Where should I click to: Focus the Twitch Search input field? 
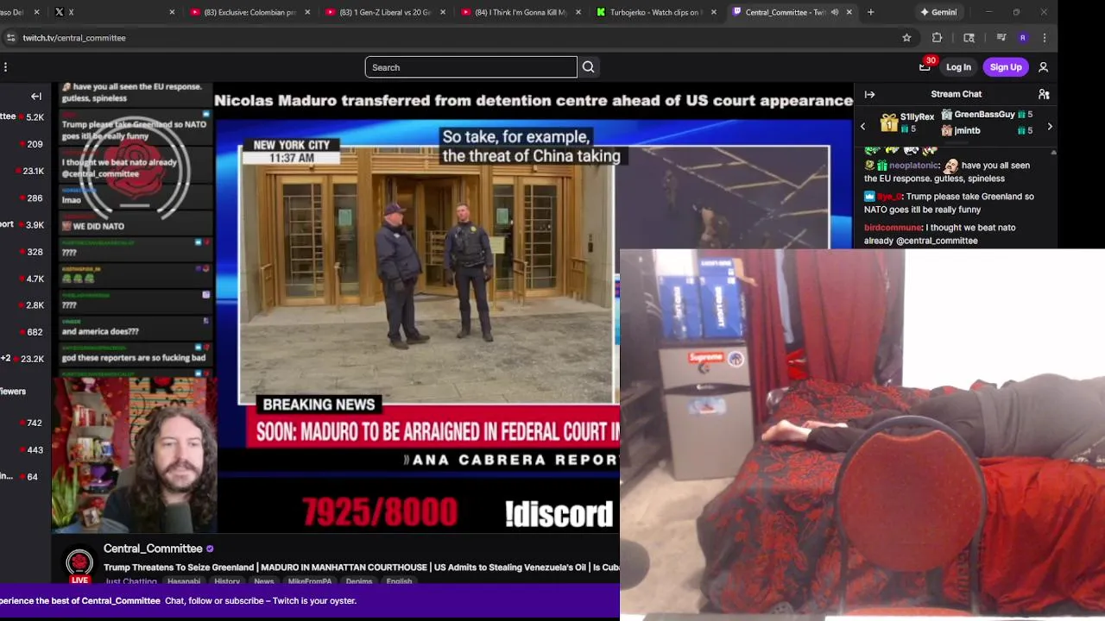pyautogui.click(x=470, y=67)
